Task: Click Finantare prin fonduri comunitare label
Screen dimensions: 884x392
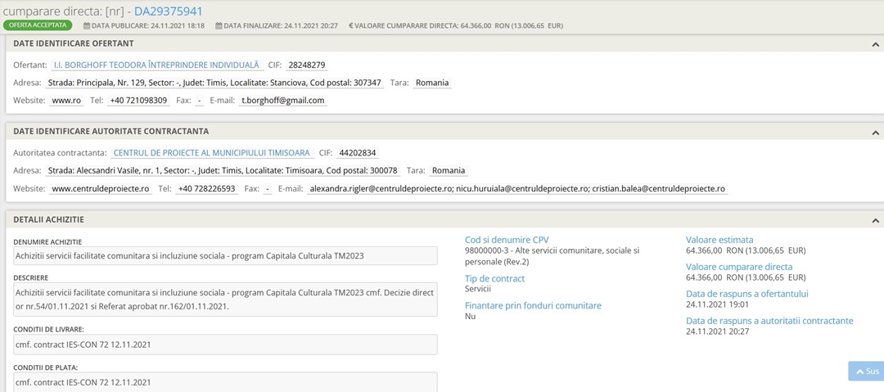Action: click(534, 306)
